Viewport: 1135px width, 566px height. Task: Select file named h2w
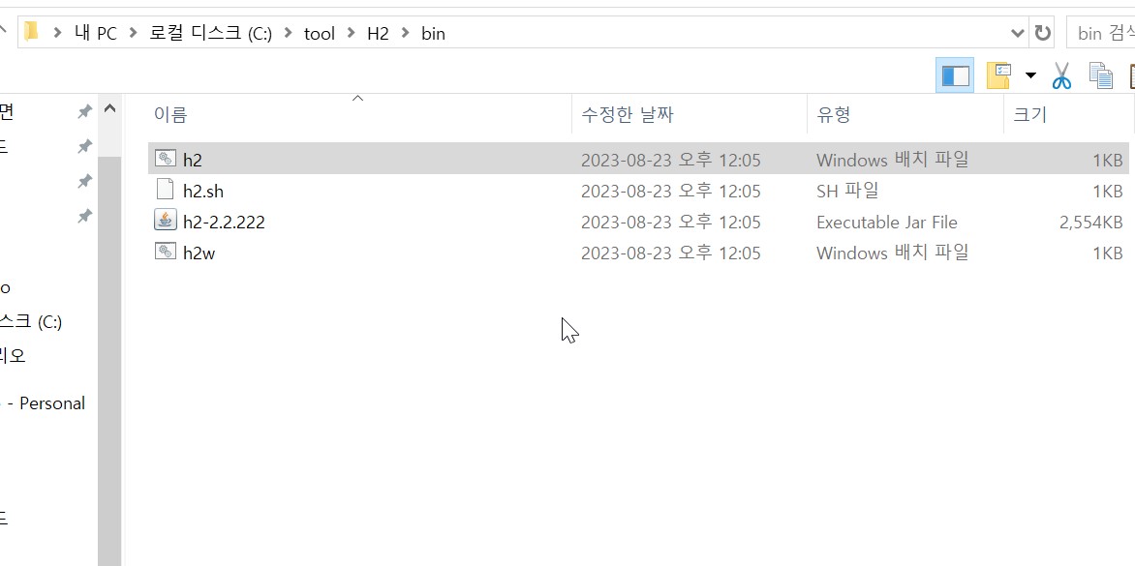[x=199, y=253]
